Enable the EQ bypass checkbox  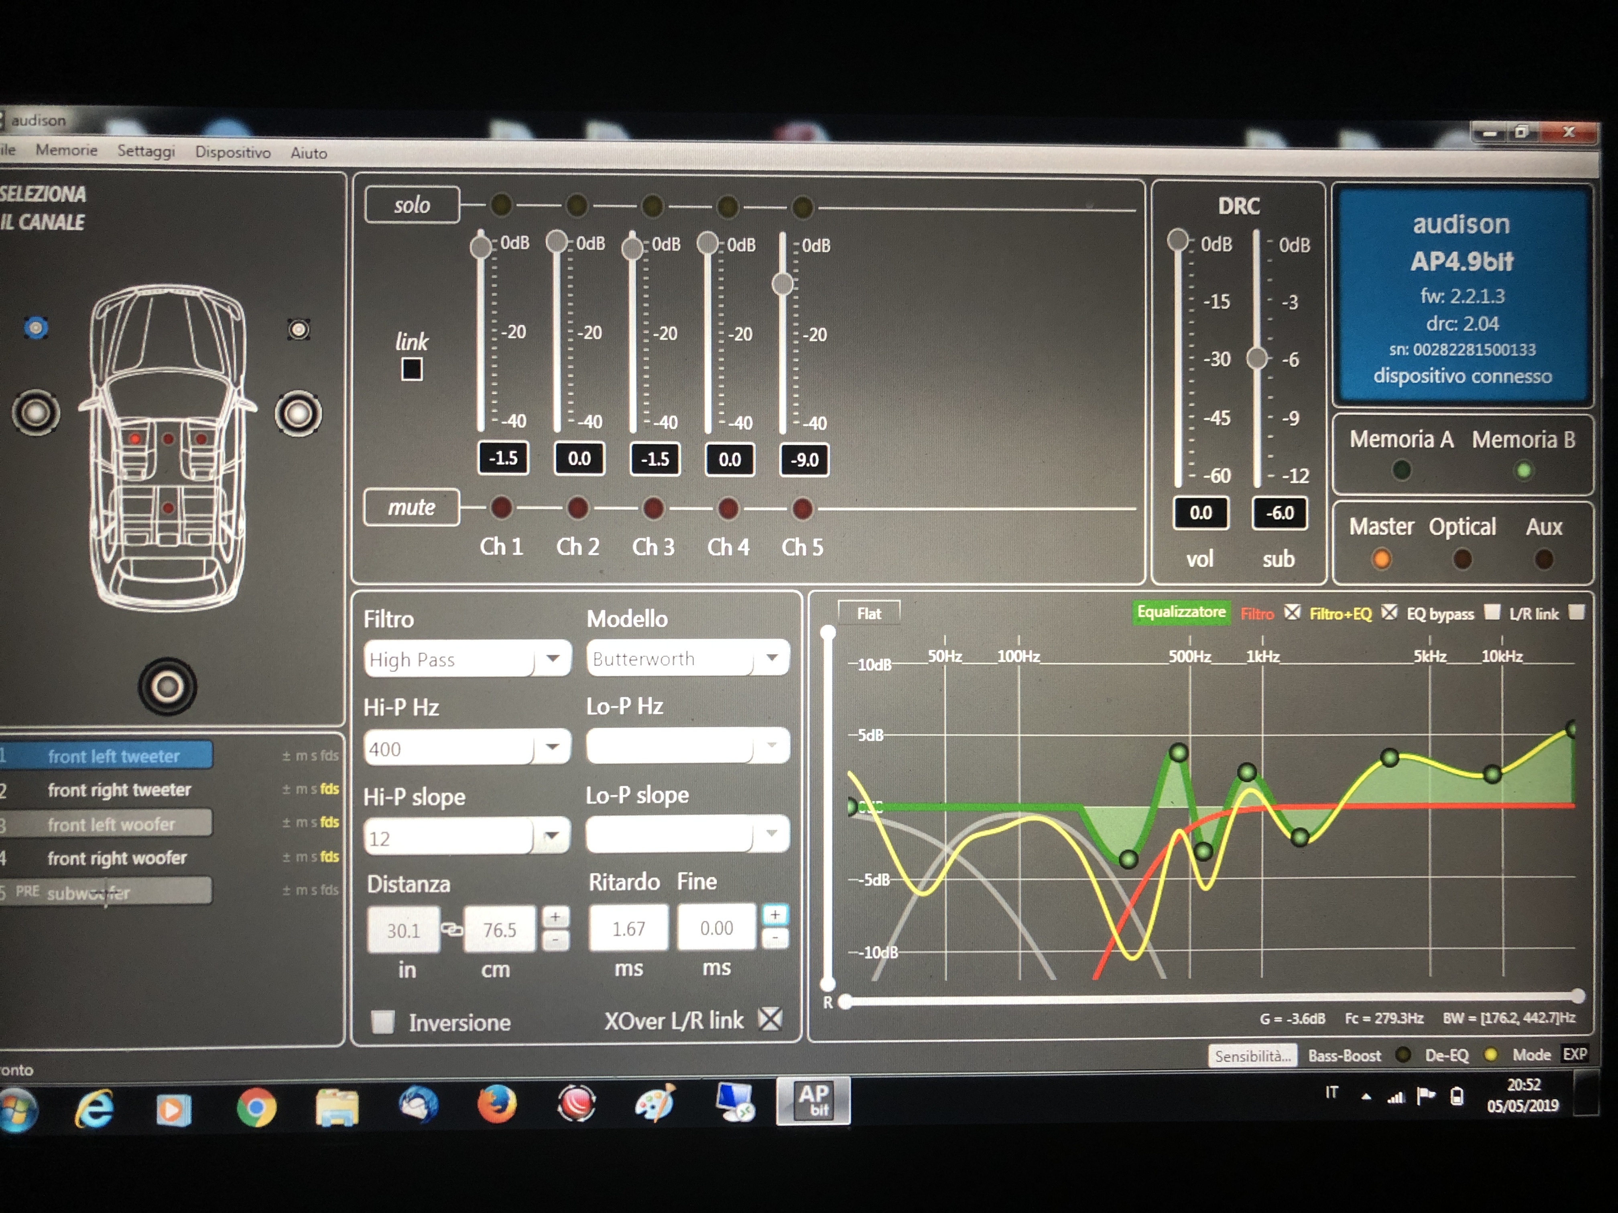tap(1492, 612)
